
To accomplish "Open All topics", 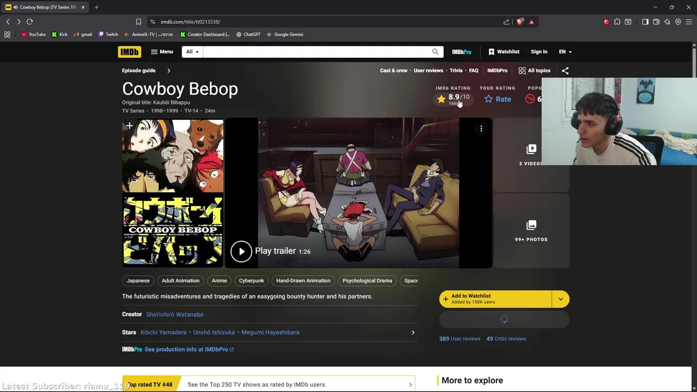I will click(x=534, y=70).
